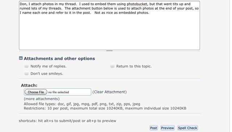Click the Choose File button
Image resolution: width=232 pixels, height=132 pixels.
[36, 92]
